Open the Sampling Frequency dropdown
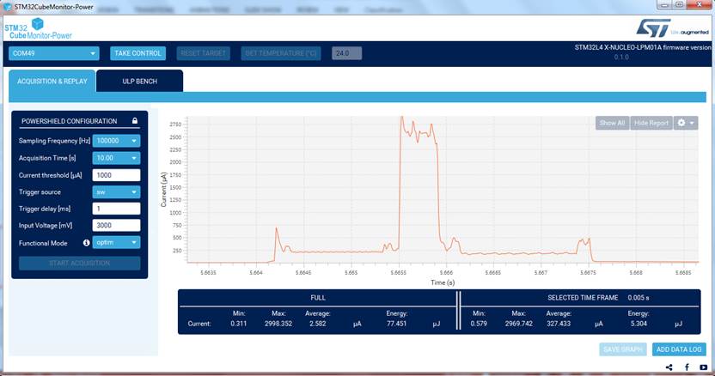The width and height of the screenshot is (715, 376). pyautogui.click(x=116, y=141)
